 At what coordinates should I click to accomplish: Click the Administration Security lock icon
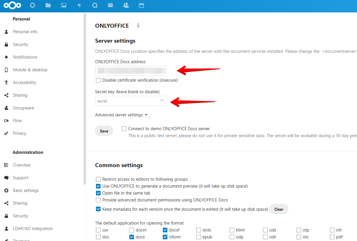[6, 216]
